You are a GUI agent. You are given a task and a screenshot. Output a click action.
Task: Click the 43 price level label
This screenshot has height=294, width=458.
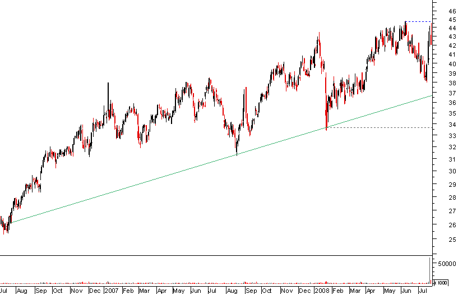(x=452, y=36)
